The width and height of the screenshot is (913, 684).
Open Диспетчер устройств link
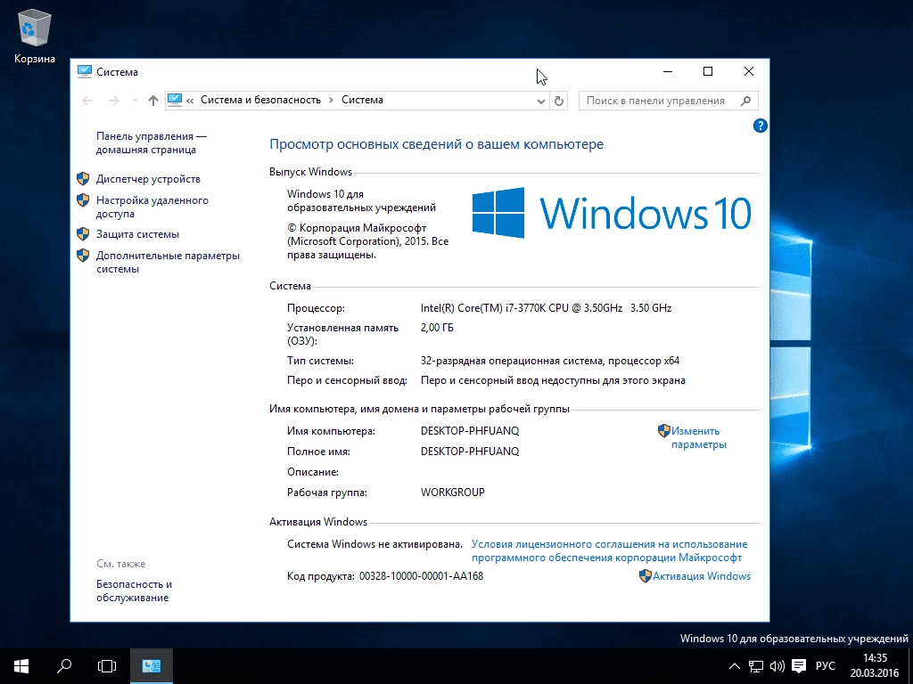(148, 178)
